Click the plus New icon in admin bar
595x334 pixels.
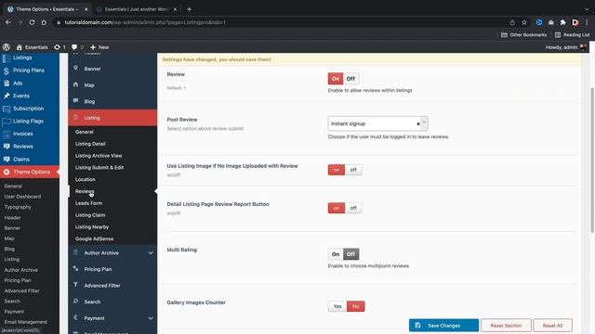(x=93, y=47)
